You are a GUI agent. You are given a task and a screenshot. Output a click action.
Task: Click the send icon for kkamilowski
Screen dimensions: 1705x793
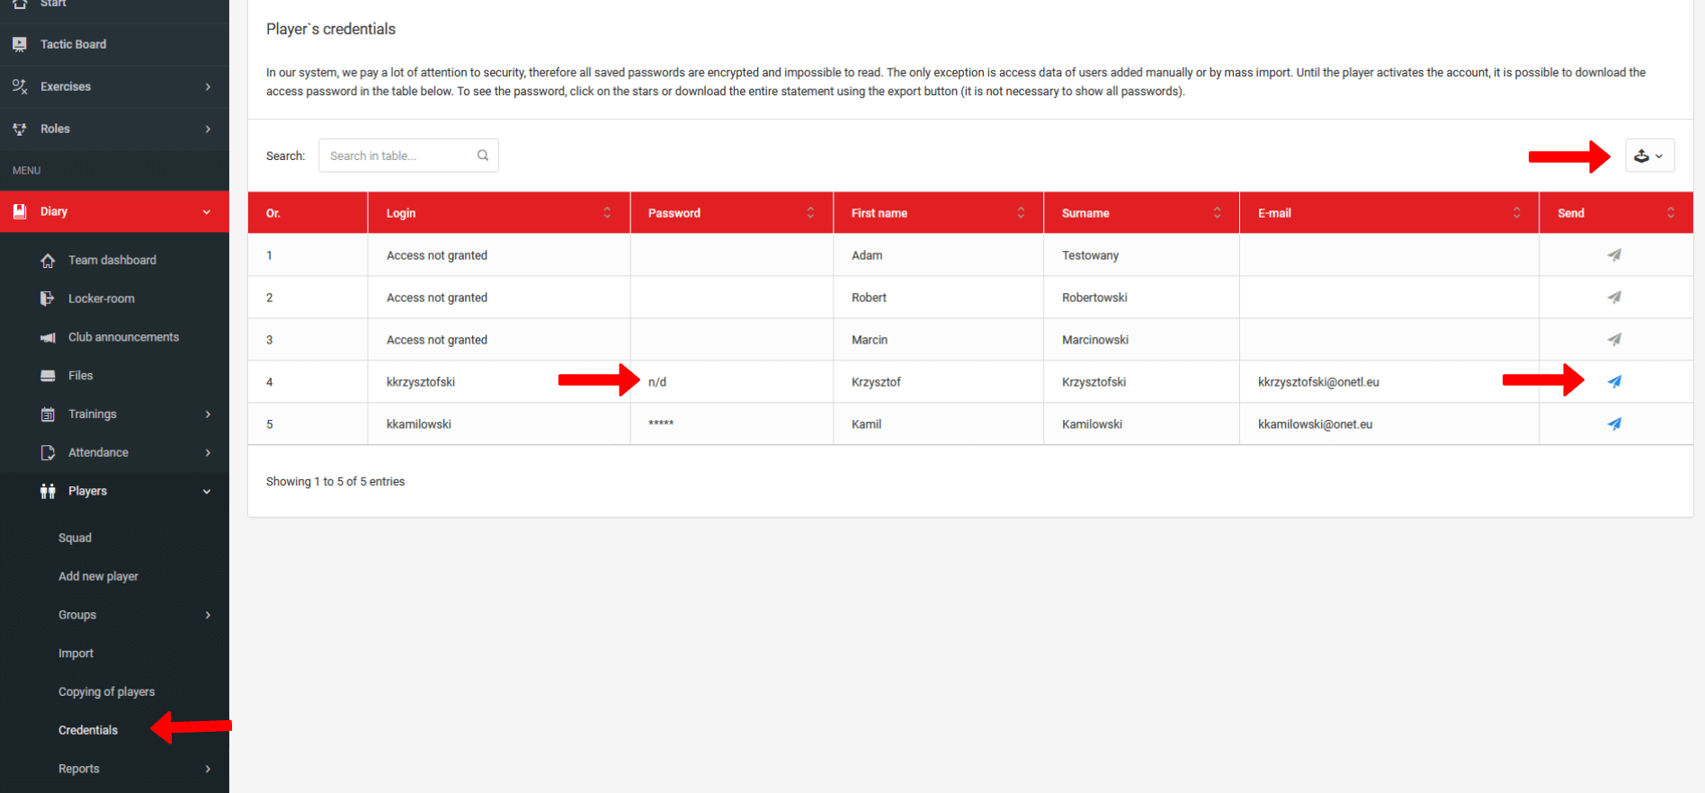[1614, 424]
